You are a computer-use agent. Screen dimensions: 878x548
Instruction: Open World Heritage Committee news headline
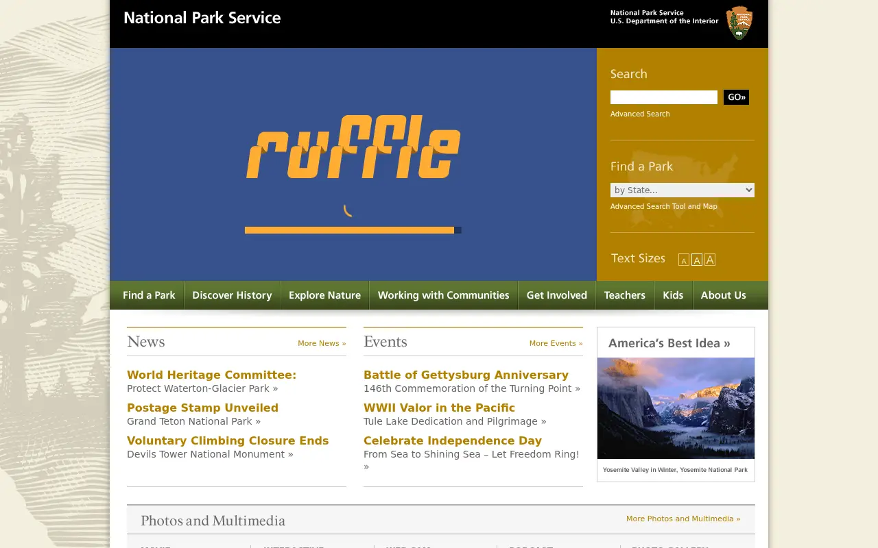pyautogui.click(x=211, y=375)
